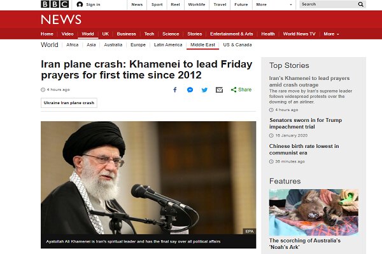382x254 pixels.
Task: Share article on Facebook icon
Action: coord(175,90)
